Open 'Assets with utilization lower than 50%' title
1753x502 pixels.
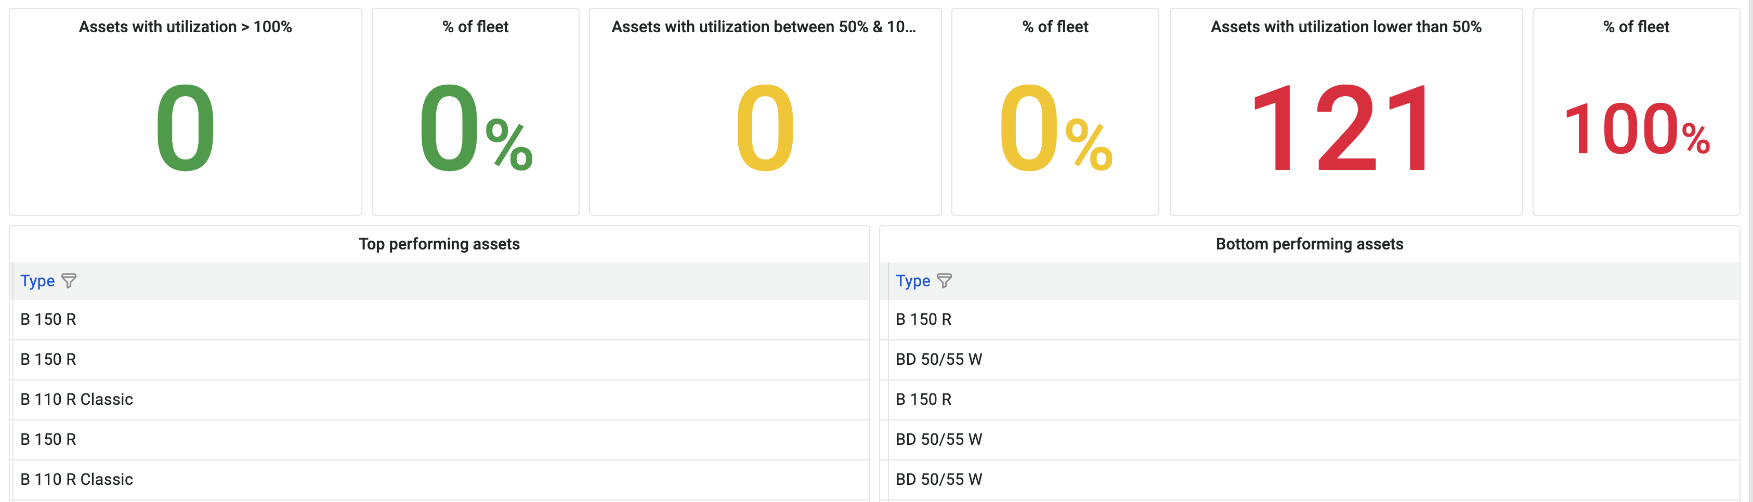pyautogui.click(x=1345, y=27)
